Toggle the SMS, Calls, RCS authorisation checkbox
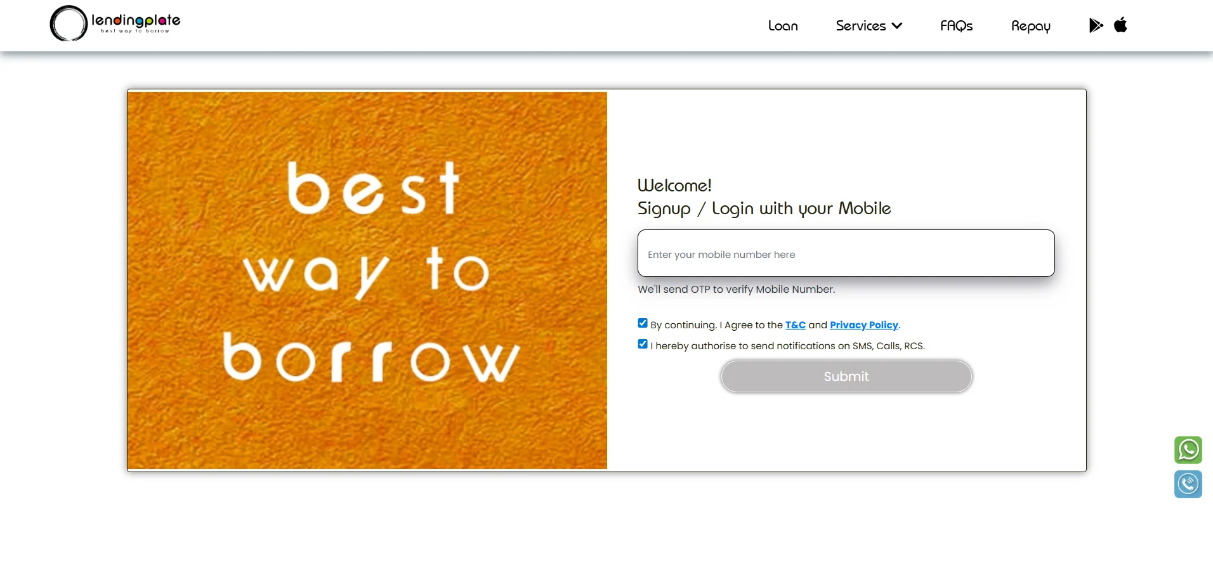The image size is (1213, 578). [x=643, y=344]
